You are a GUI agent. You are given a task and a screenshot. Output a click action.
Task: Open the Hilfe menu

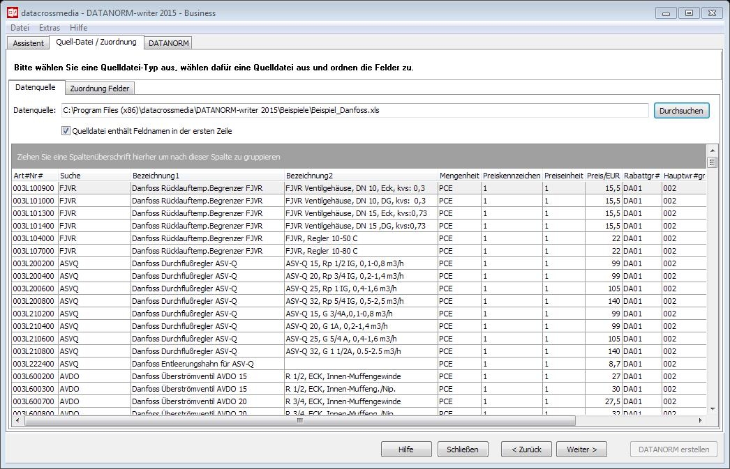click(x=79, y=27)
